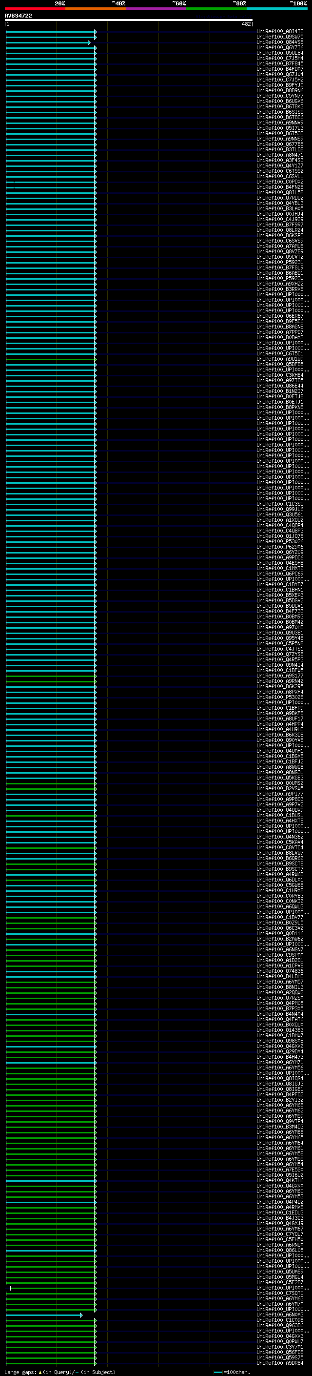Viewport: 312px width, 1376px height.
Task: Click the text UniRef100_Q6Y209
Action: point(280,553)
